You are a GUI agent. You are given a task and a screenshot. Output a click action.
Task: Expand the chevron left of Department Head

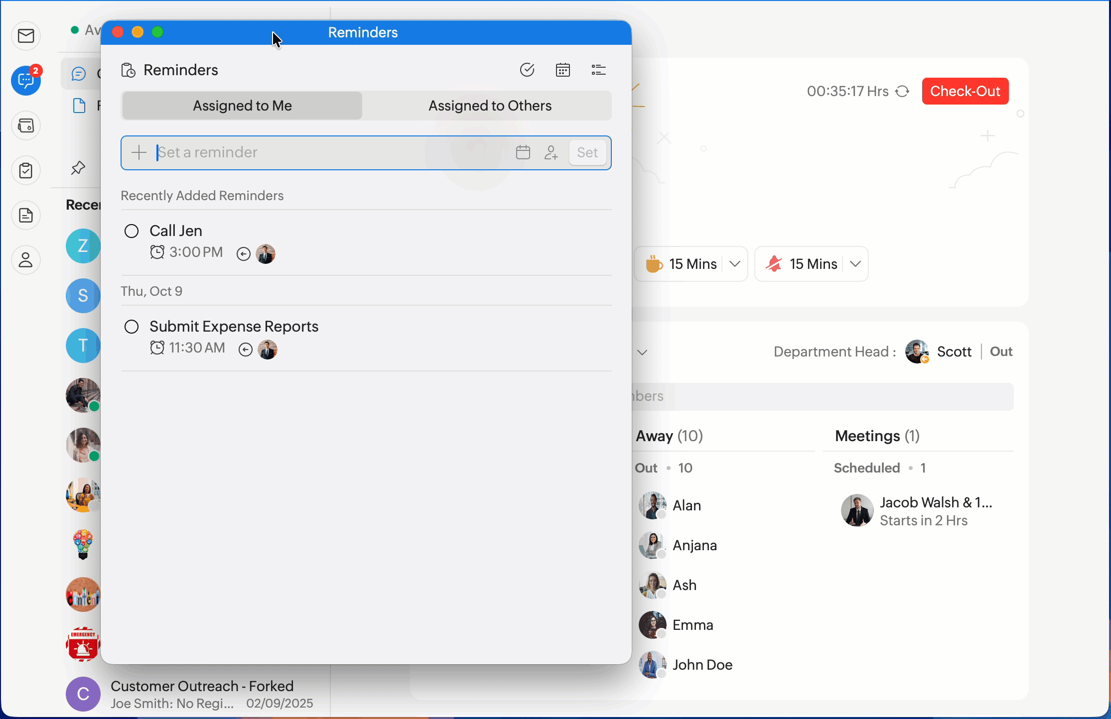(x=642, y=353)
